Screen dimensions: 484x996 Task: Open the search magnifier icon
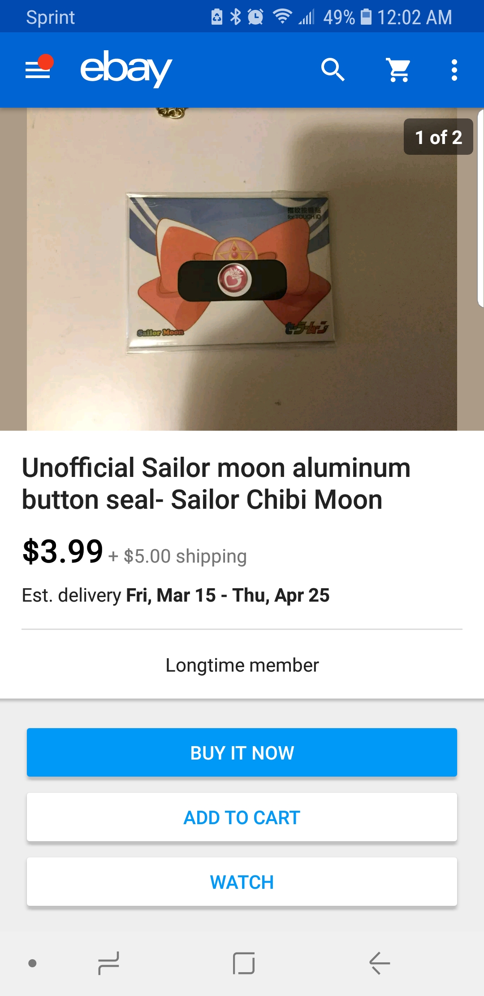333,70
